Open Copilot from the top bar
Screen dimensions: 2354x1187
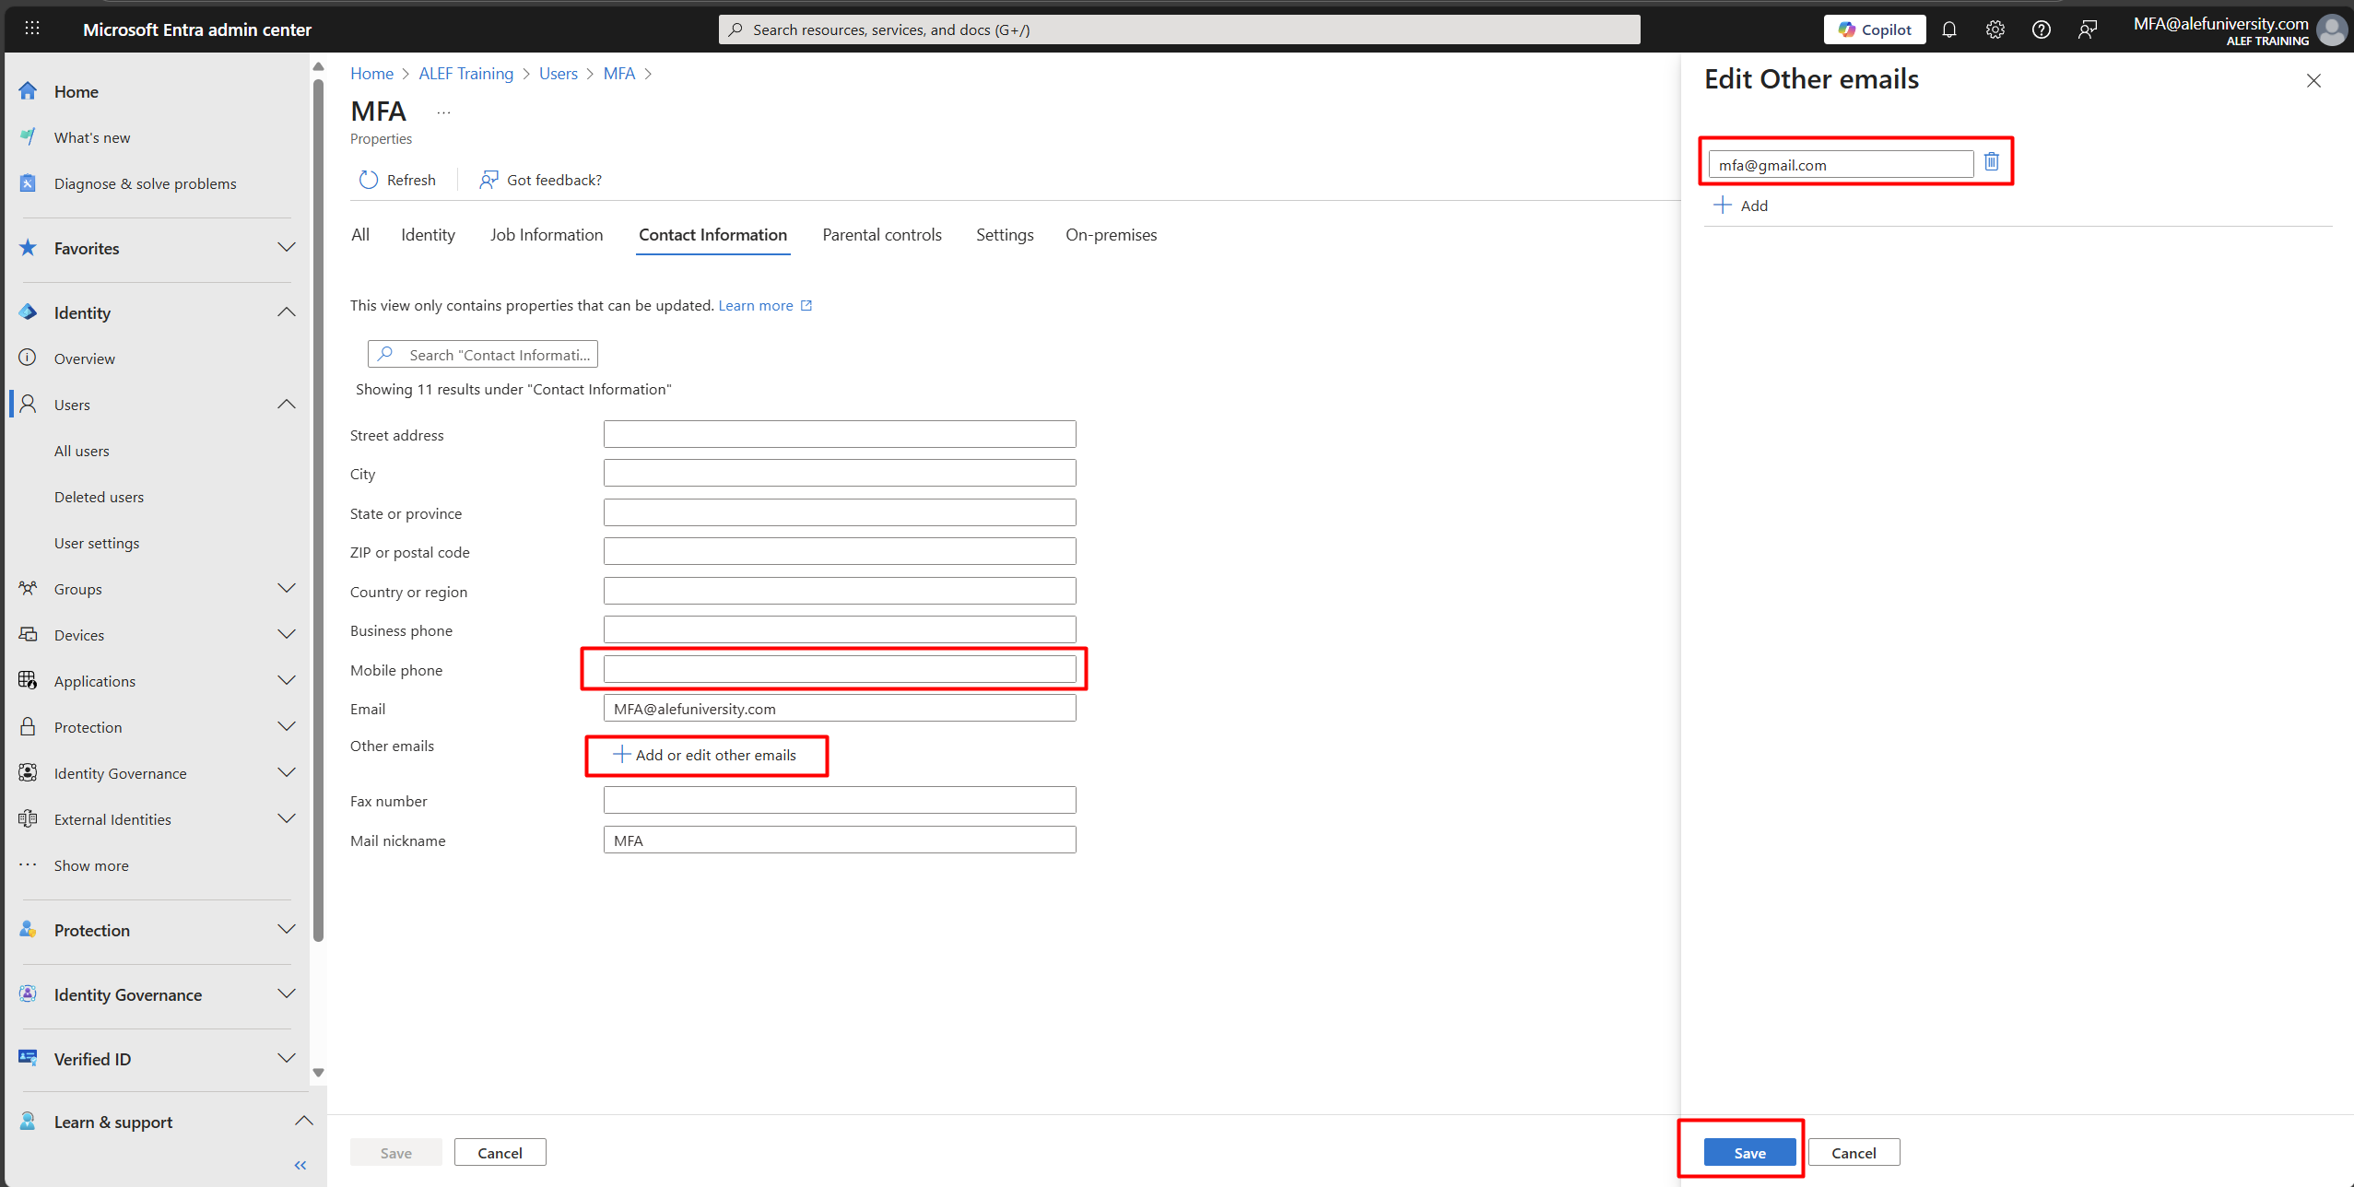[x=1874, y=29]
